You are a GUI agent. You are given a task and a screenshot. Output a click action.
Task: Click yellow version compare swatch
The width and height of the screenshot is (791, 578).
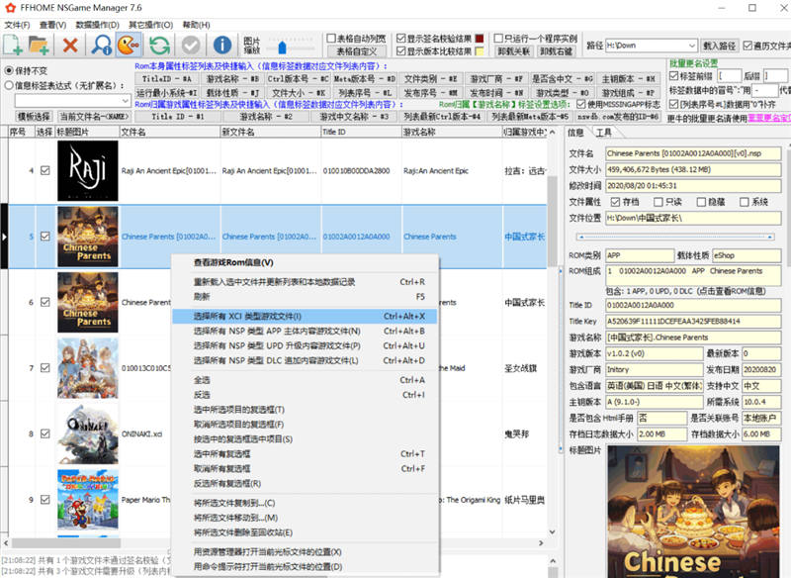tap(480, 51)
